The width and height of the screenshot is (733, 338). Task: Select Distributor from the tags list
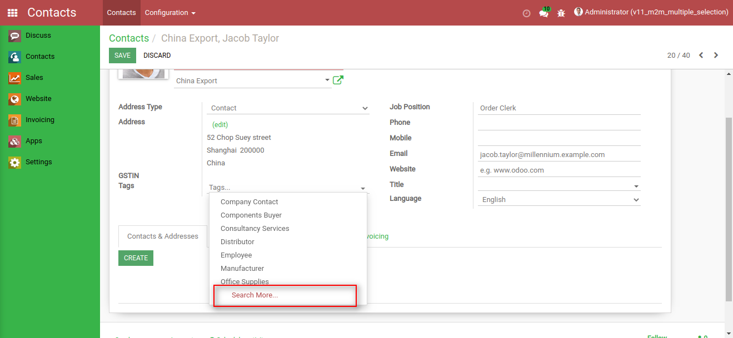click(x=237, y=242)
